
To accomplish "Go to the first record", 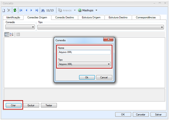I will tap(21, 10).
